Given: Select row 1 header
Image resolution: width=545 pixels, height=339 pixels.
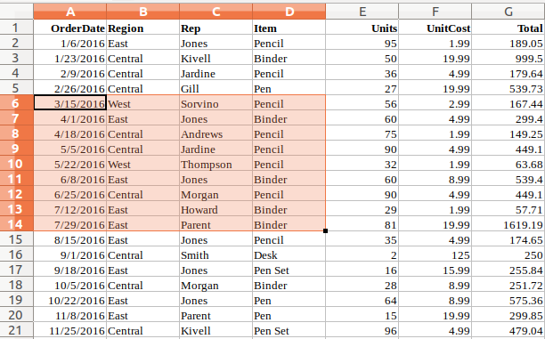Looking at the screenshot, I should [x=16, y=28].
